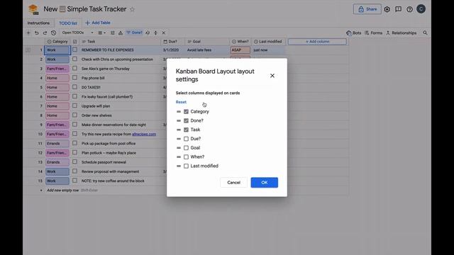Uncheck the Done? column checkbox
The height and width of the screenshot is (255, 454).
tap(186, 120)
